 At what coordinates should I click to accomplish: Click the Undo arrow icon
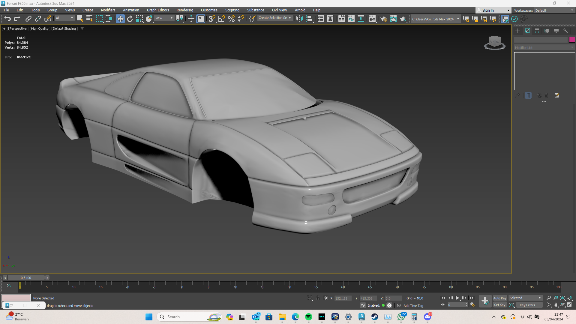[x=7, y=19]
